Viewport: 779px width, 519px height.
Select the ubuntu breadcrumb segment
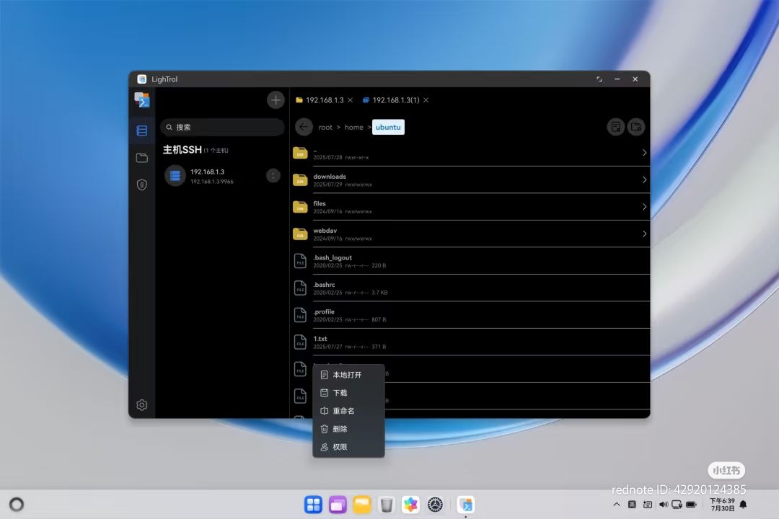click(x=388, y=127)
